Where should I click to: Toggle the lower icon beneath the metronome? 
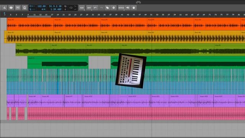[65, 9]
